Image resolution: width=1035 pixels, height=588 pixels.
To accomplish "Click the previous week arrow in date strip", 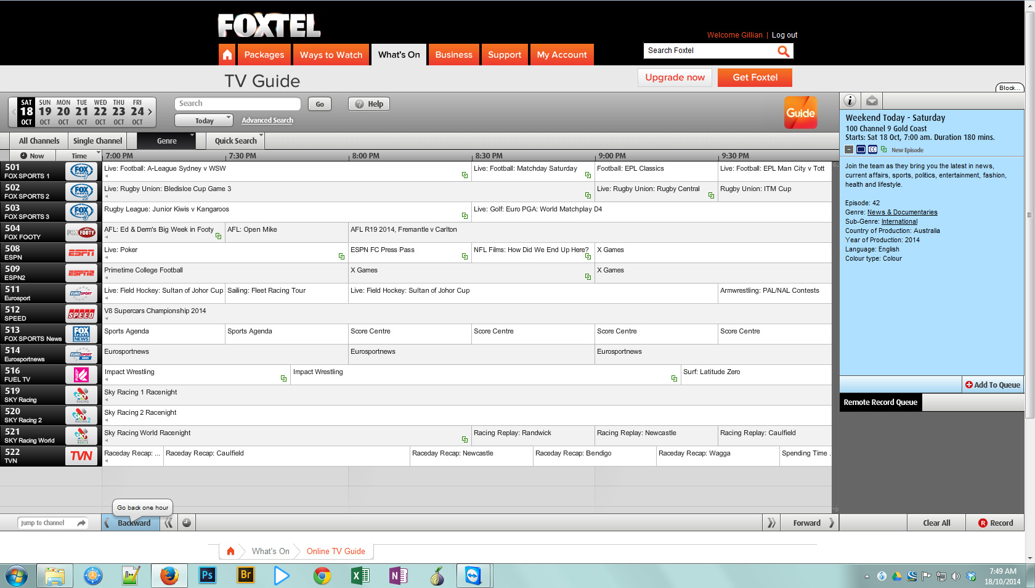I will 14,112.
